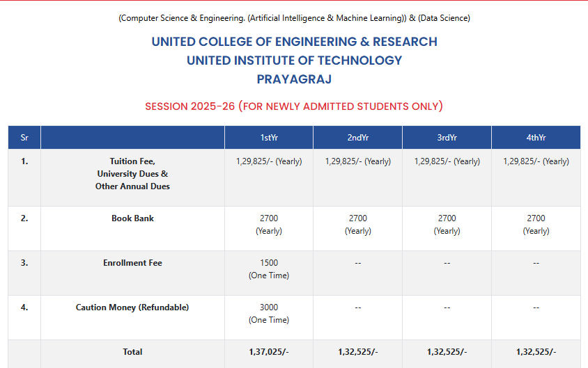This screenshot has height=368, width=588.
Task: Select the 2ndYr column header
Action: 357,138
